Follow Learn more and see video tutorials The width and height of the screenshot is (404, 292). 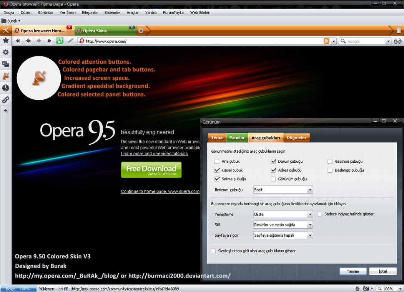[x=154, y=153]
